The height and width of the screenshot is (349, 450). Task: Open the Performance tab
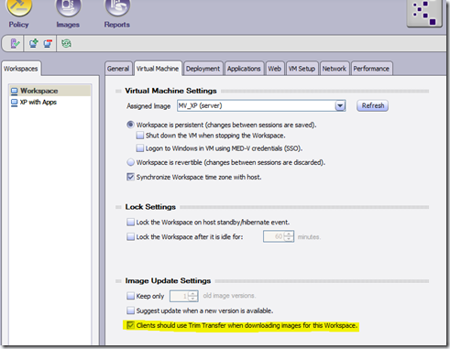coord(371,69)
